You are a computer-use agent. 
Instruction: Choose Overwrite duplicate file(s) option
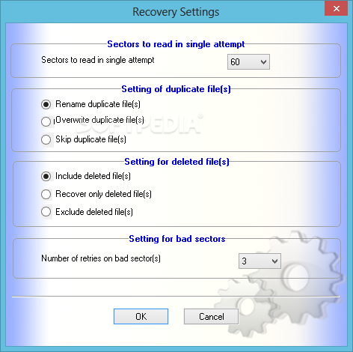coord(46,121)
